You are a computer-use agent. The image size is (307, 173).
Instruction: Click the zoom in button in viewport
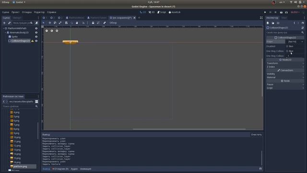coord(57,31)
